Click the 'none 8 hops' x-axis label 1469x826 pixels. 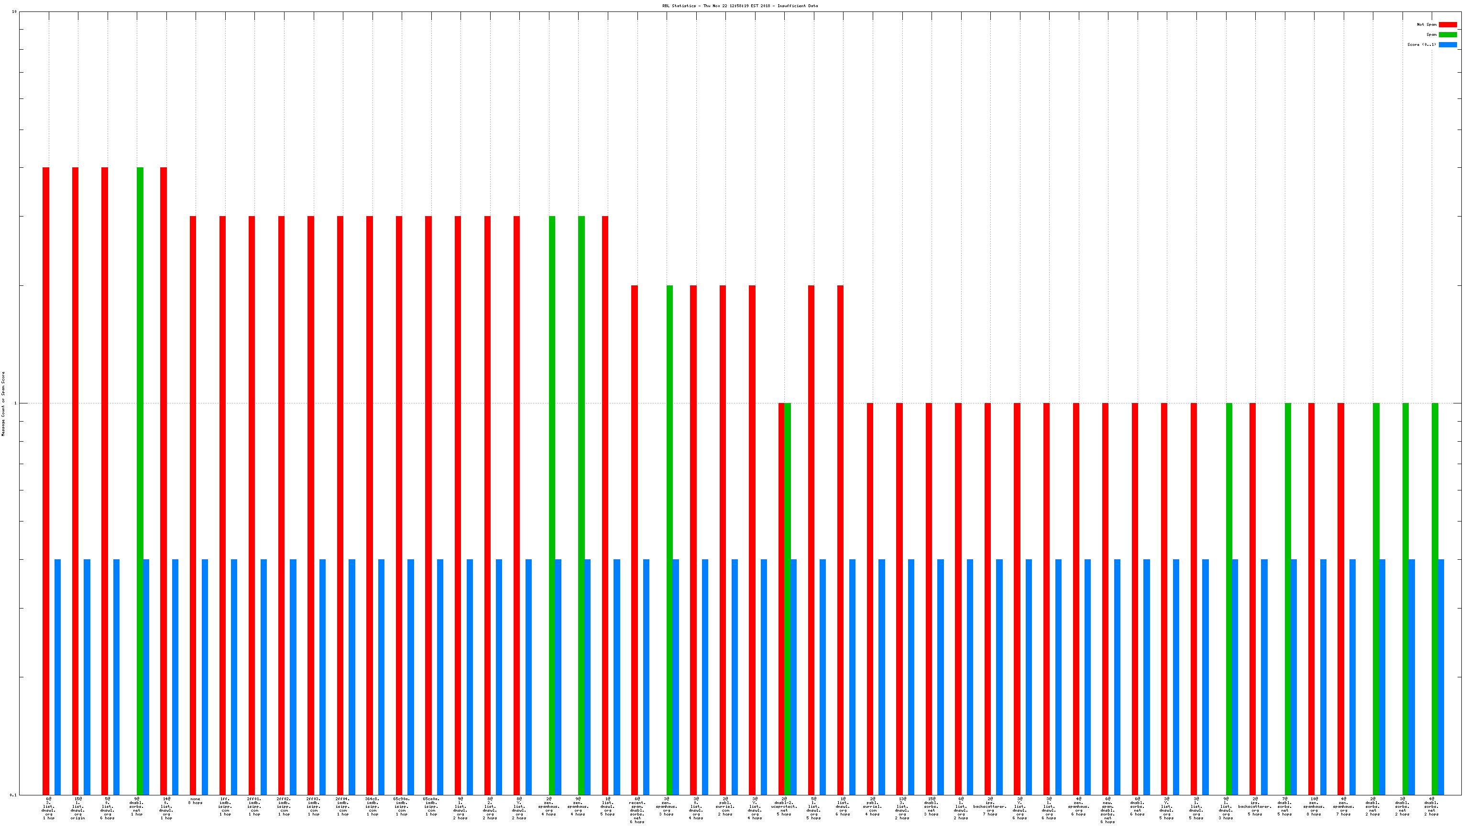[x=196, y=801]
